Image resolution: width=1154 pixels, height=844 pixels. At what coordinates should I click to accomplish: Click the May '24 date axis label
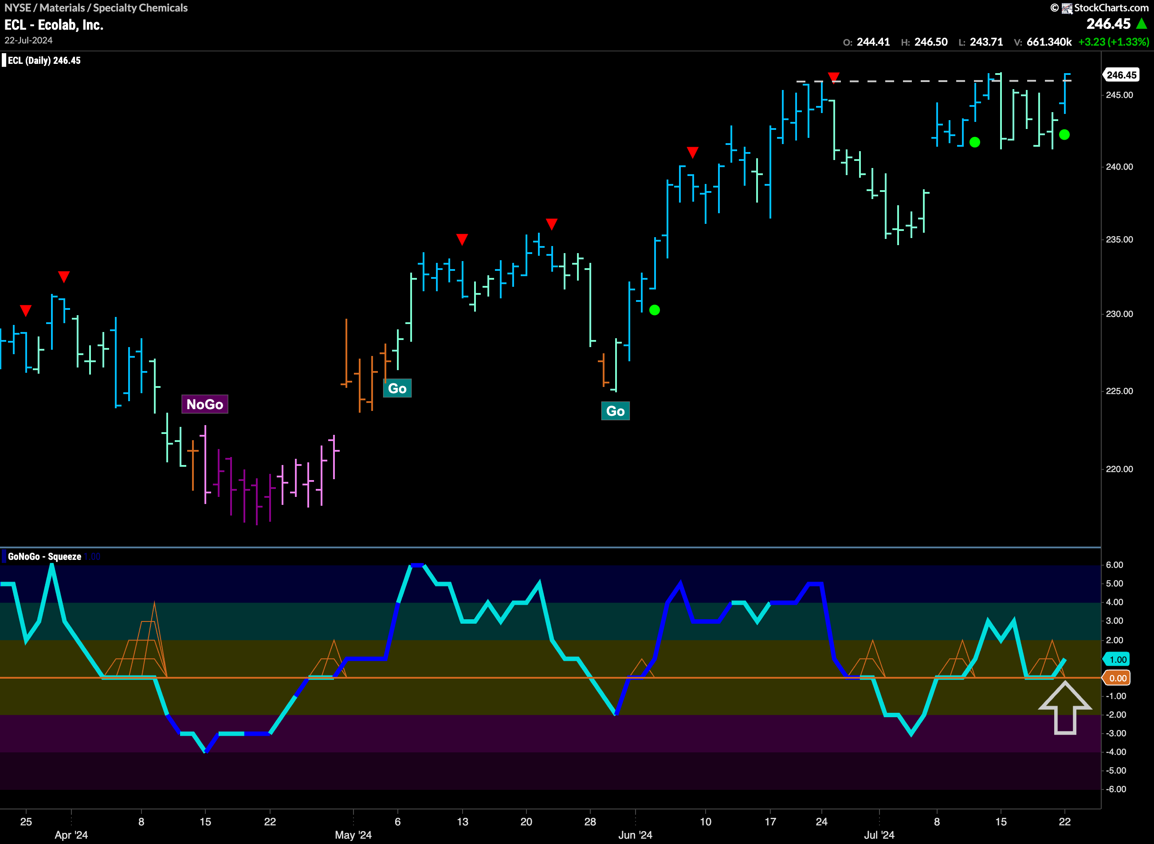coord(353,835)
